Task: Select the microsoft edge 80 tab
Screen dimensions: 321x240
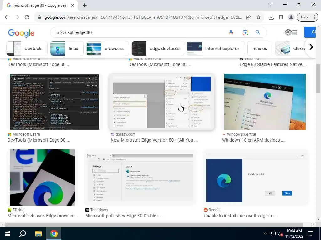Action: (x=40, y=6)
